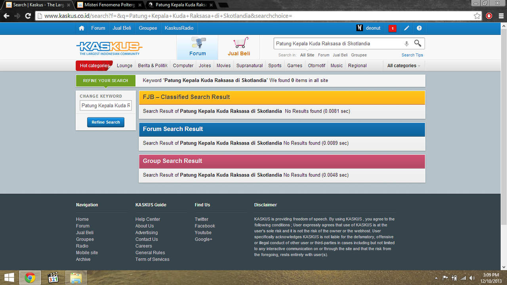Reload the page with refresh icon

[28, 16]
